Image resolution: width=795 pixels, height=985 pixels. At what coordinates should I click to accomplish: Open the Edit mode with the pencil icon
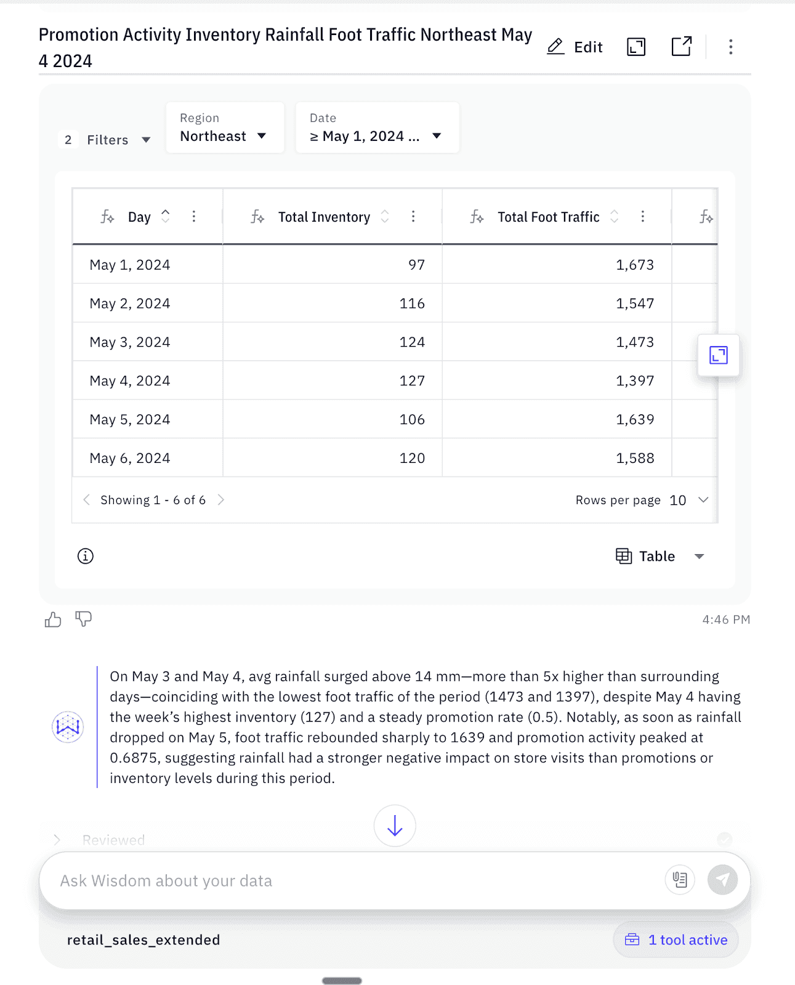(574, 46)
